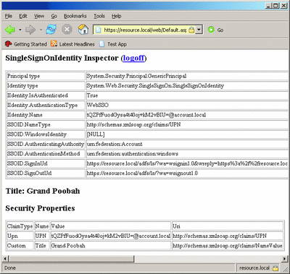Click the Security Properties heading
The height and width of the screenshot is (274, 290).
coord(40,208)
